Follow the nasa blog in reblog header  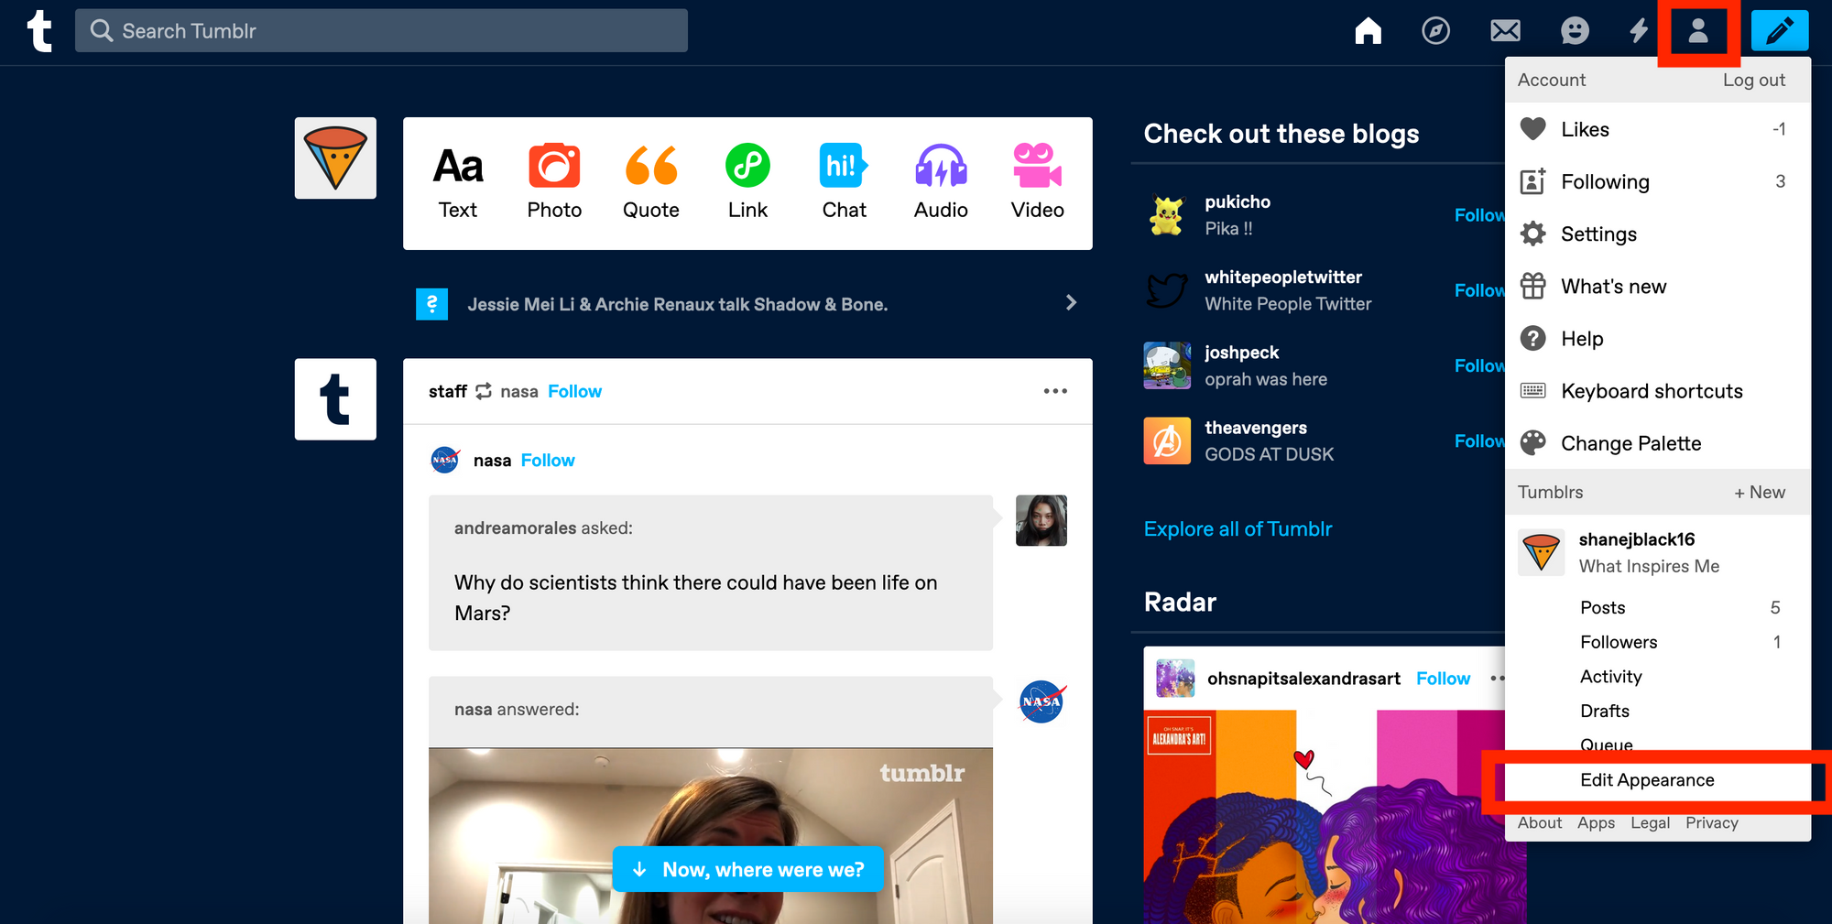pyautogui.click(x=574, y=391)
